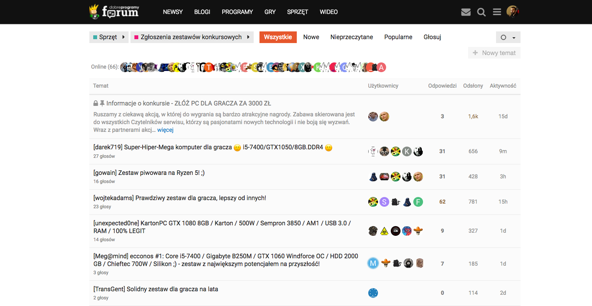The width and height of the screenshot is (592, 306).
Task: Sort by the Aktywność column header
Action: pyautogui.click(x=503, y=86)
